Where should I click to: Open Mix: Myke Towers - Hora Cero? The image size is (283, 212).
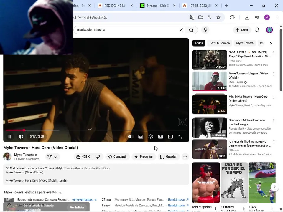coord(210,105)
